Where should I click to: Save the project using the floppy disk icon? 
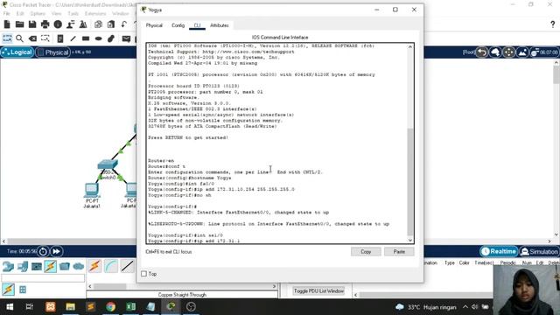pos(32,24)
